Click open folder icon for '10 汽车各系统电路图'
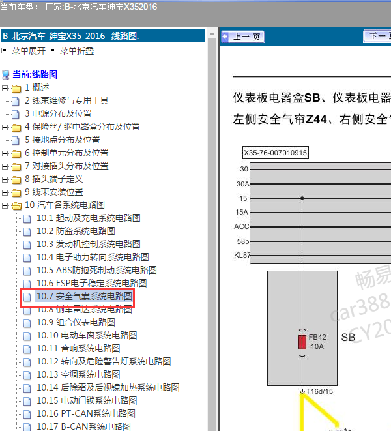 (x=17, y=206)
